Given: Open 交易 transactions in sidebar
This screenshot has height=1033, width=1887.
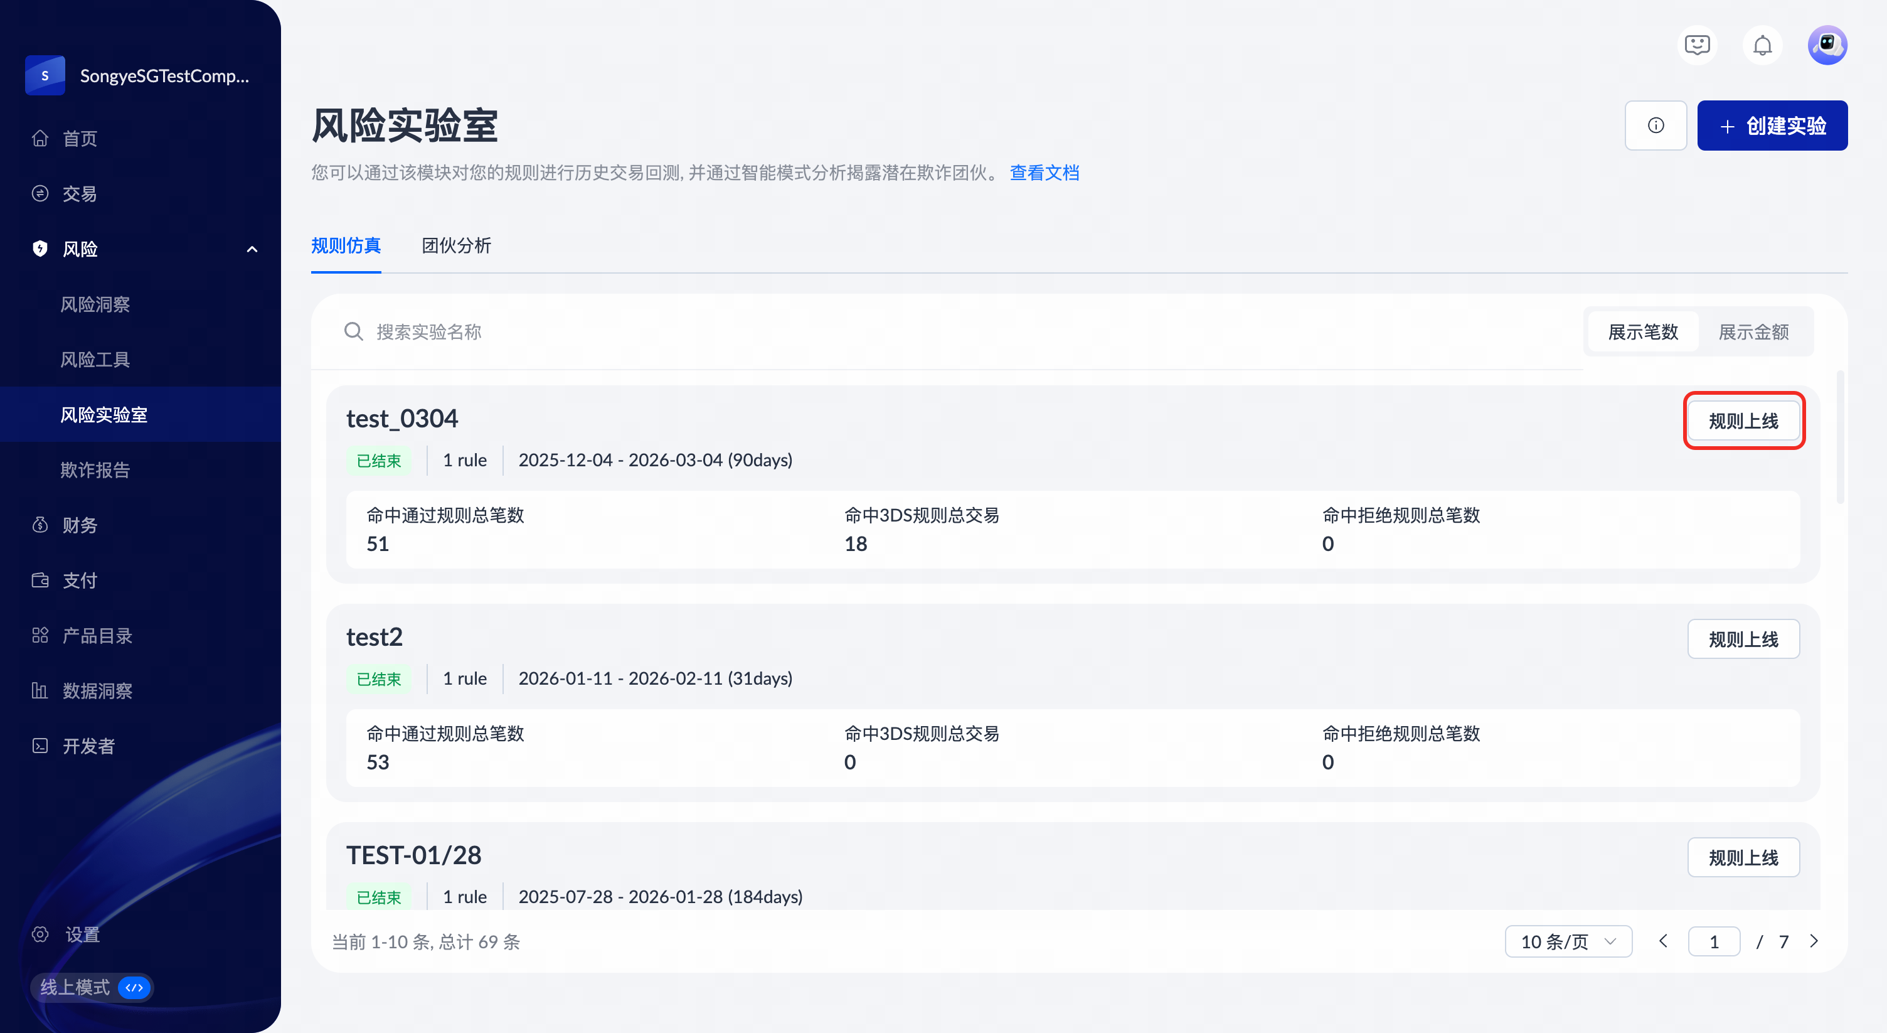Looking at the screenshot, I should (79, 193).
